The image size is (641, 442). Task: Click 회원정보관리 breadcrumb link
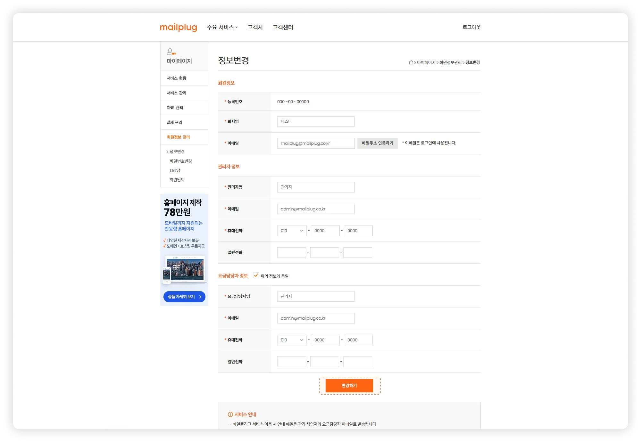pos(450,62)
